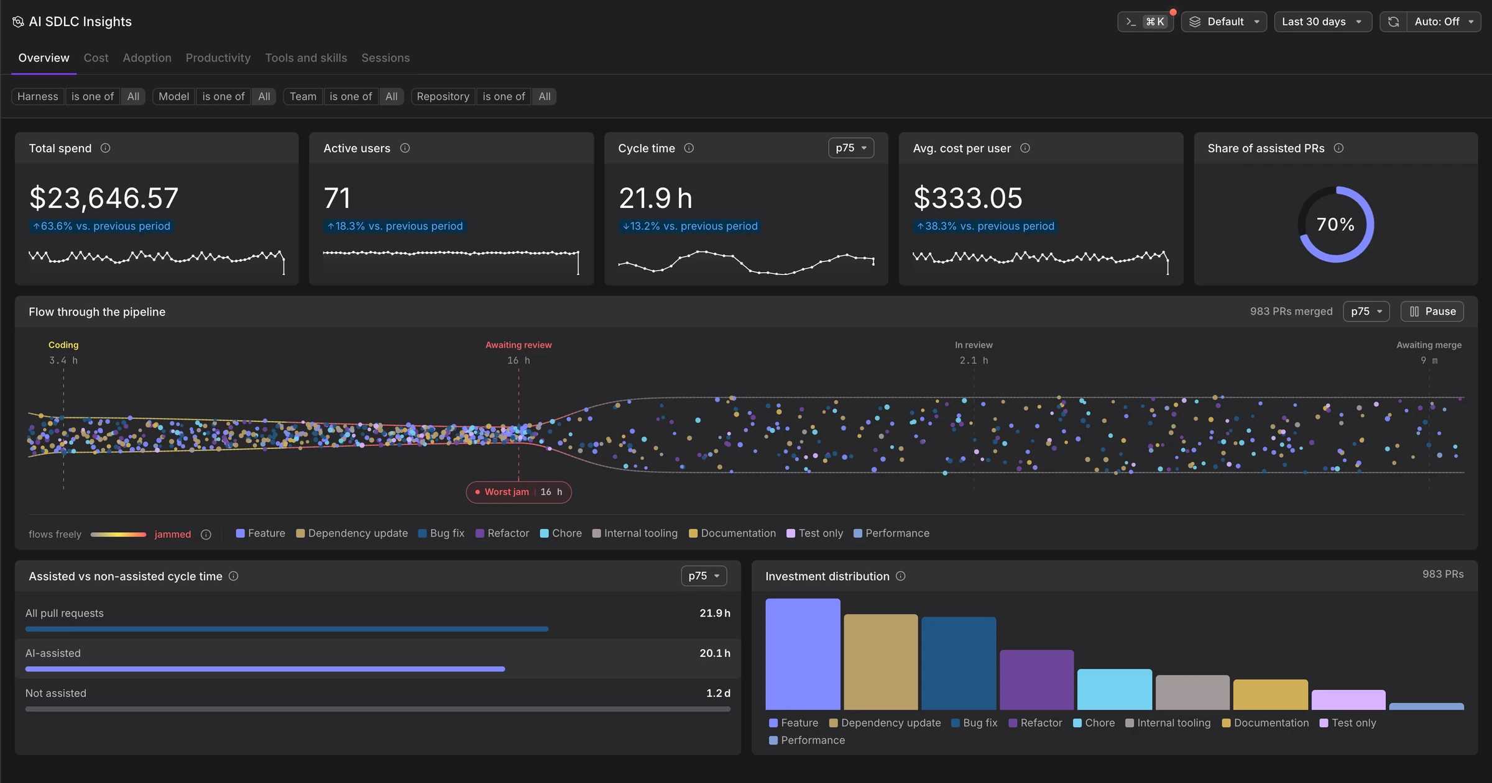
Task: Show info for Investment distribution
Action: [900, 576]
